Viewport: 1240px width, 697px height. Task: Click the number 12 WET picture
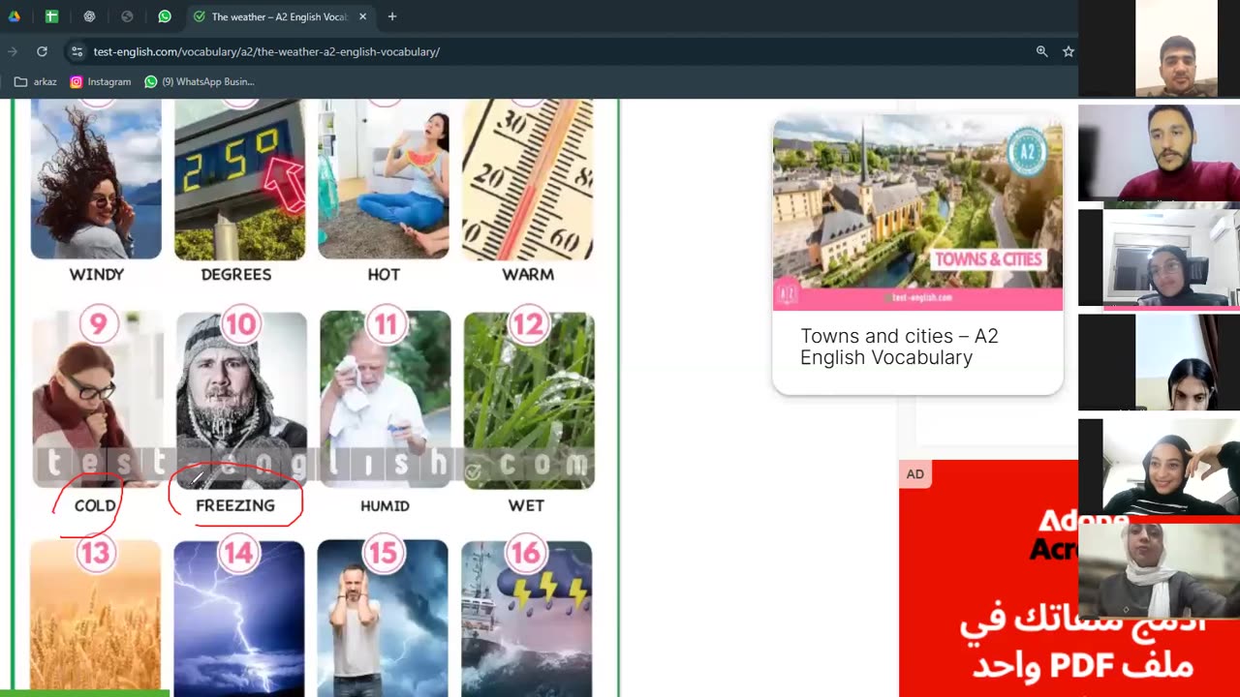529,399
